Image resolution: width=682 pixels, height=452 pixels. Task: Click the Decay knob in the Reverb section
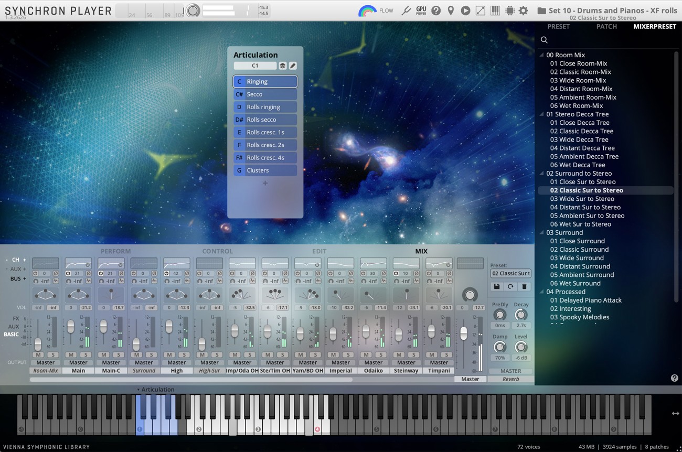click(521, 315)
